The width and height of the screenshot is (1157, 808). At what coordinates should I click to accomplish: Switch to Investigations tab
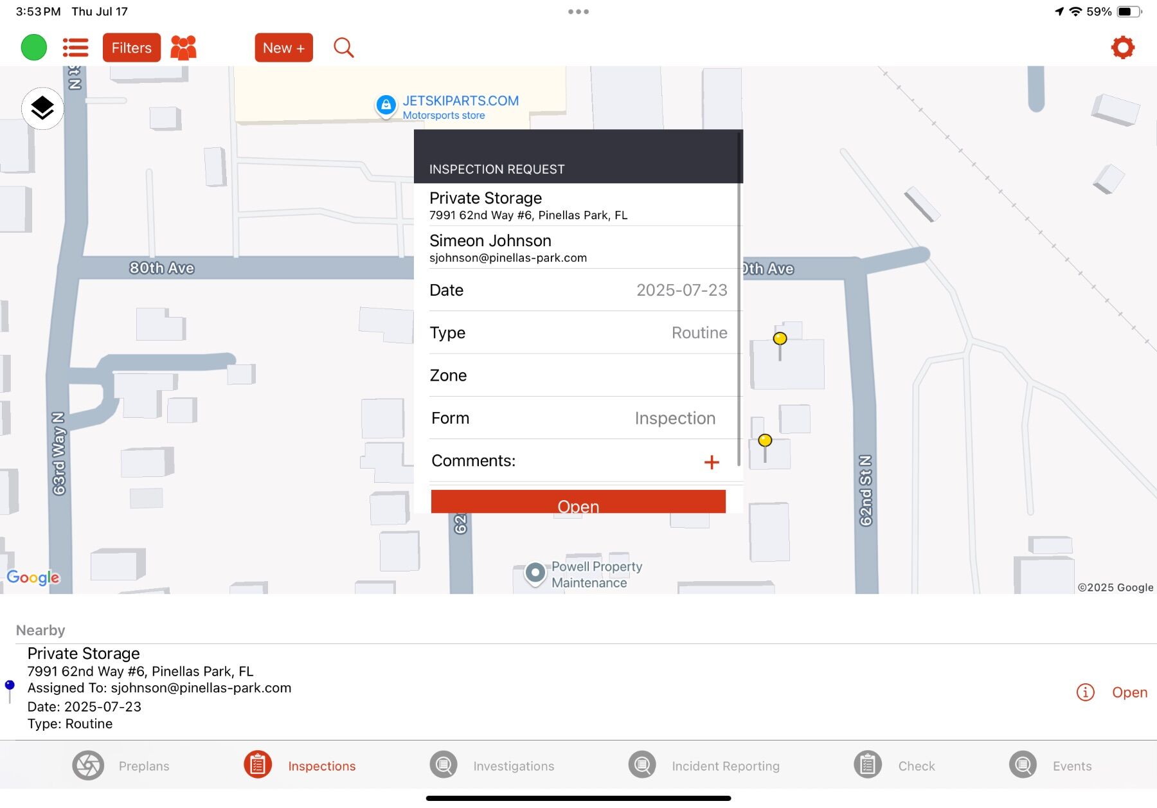click(492, 766)
